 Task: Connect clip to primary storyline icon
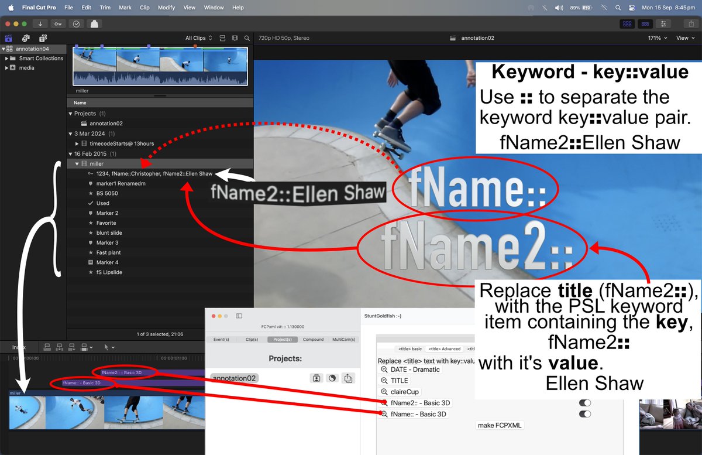click(47, 347)
